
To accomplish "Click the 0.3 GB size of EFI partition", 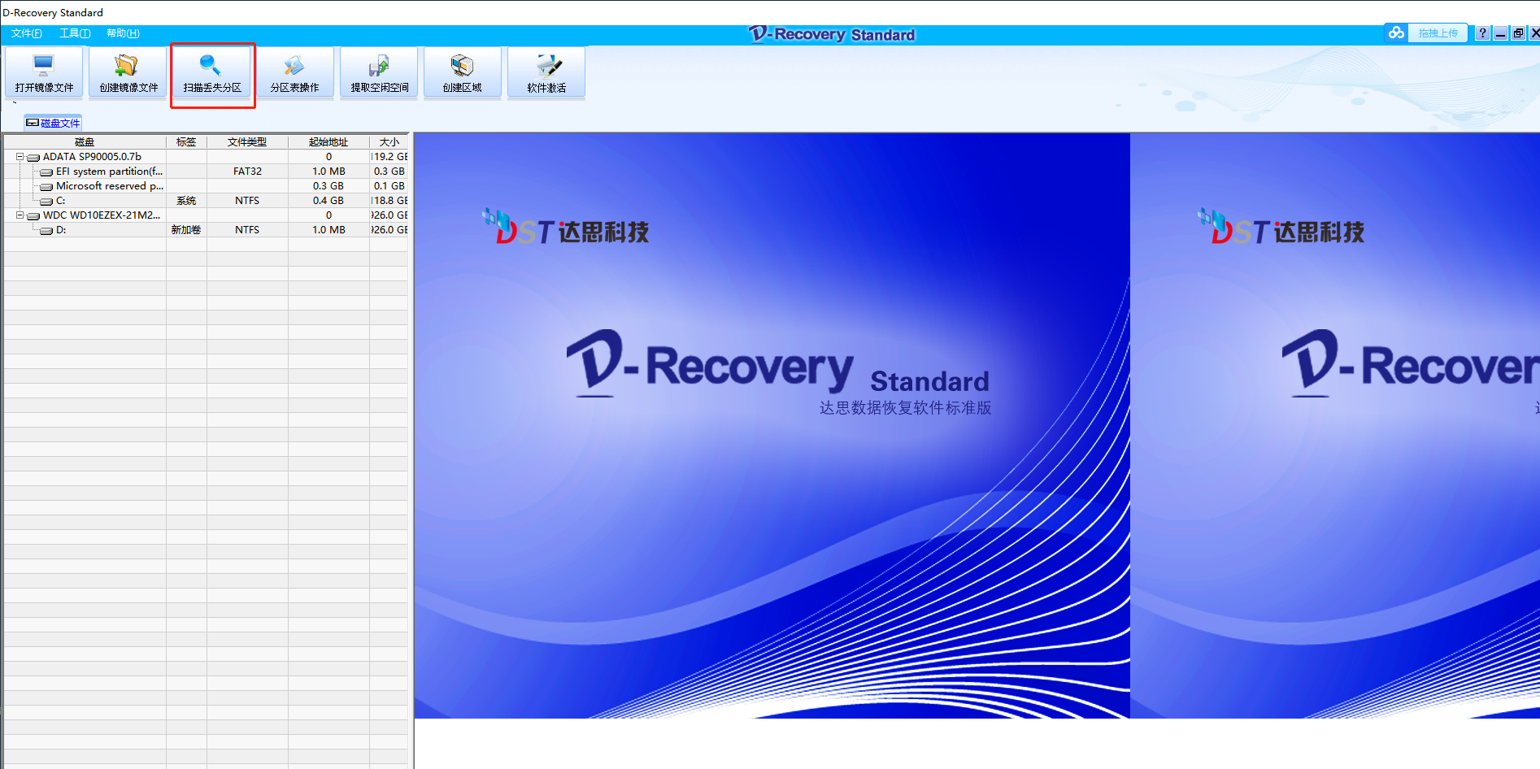I will [389, 172].
